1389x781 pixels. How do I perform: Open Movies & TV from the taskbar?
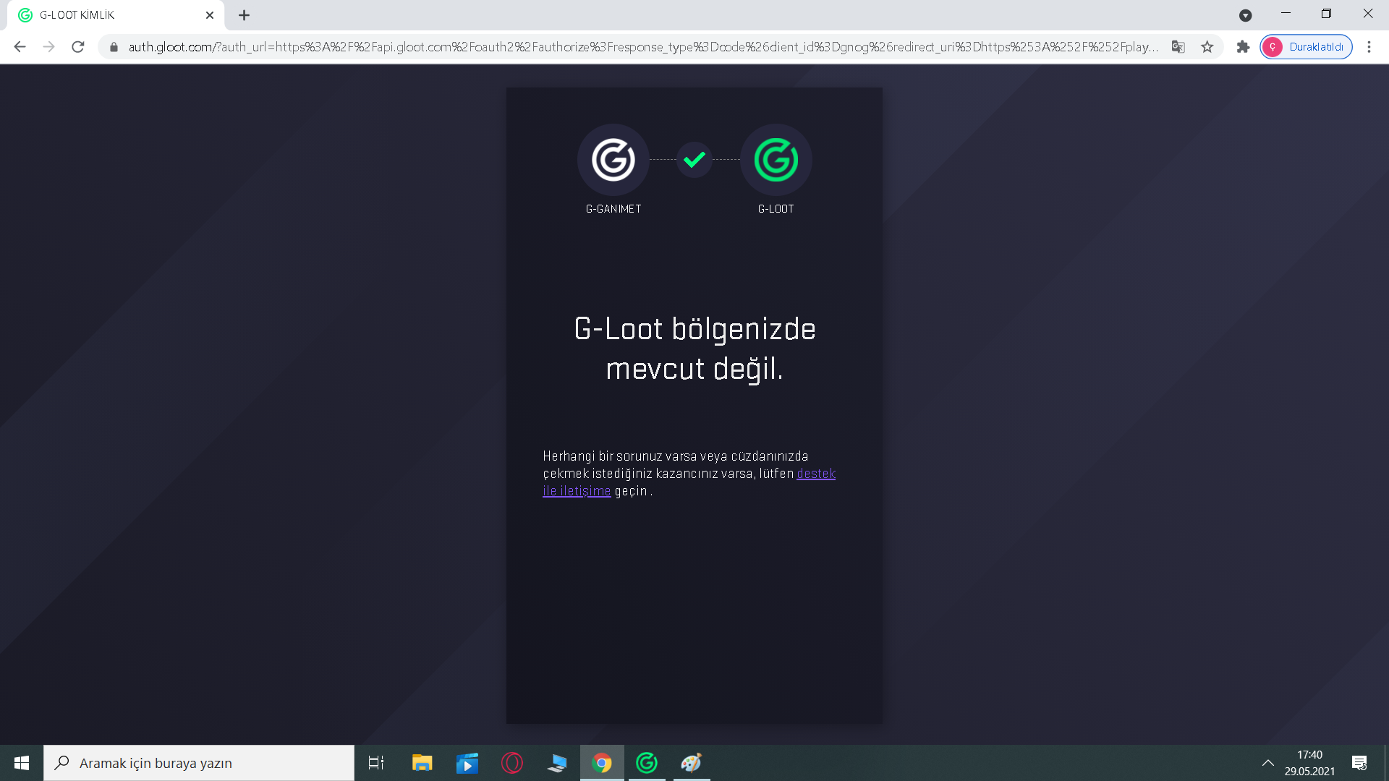[467, 762]
